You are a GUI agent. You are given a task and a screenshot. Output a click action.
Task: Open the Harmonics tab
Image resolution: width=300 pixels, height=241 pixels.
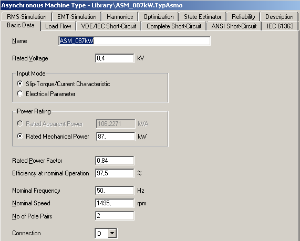point(120,17)
